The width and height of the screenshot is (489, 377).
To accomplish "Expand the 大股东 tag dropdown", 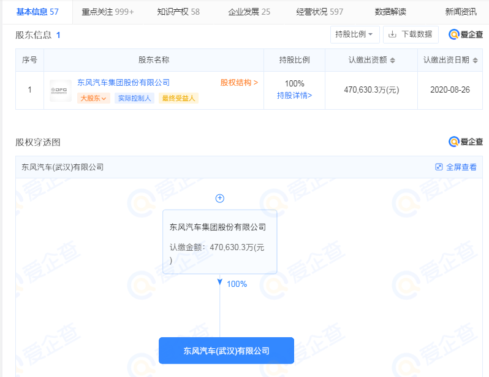I will pyautogui.click(x=94, y=98).
